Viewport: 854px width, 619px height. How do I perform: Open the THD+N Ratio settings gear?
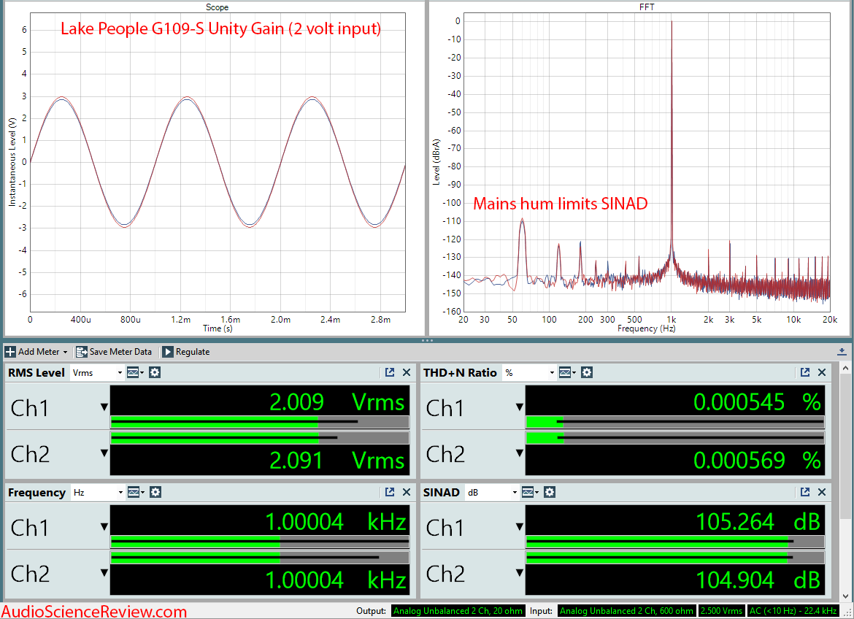(587, 373)
